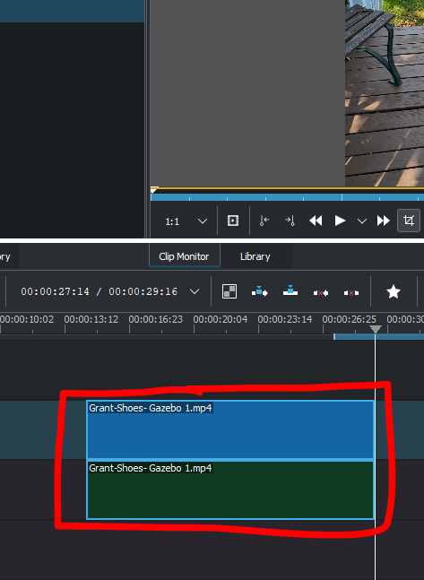Switch to the Library tab
Screen dimensions: 424x580
coord(255,256)
